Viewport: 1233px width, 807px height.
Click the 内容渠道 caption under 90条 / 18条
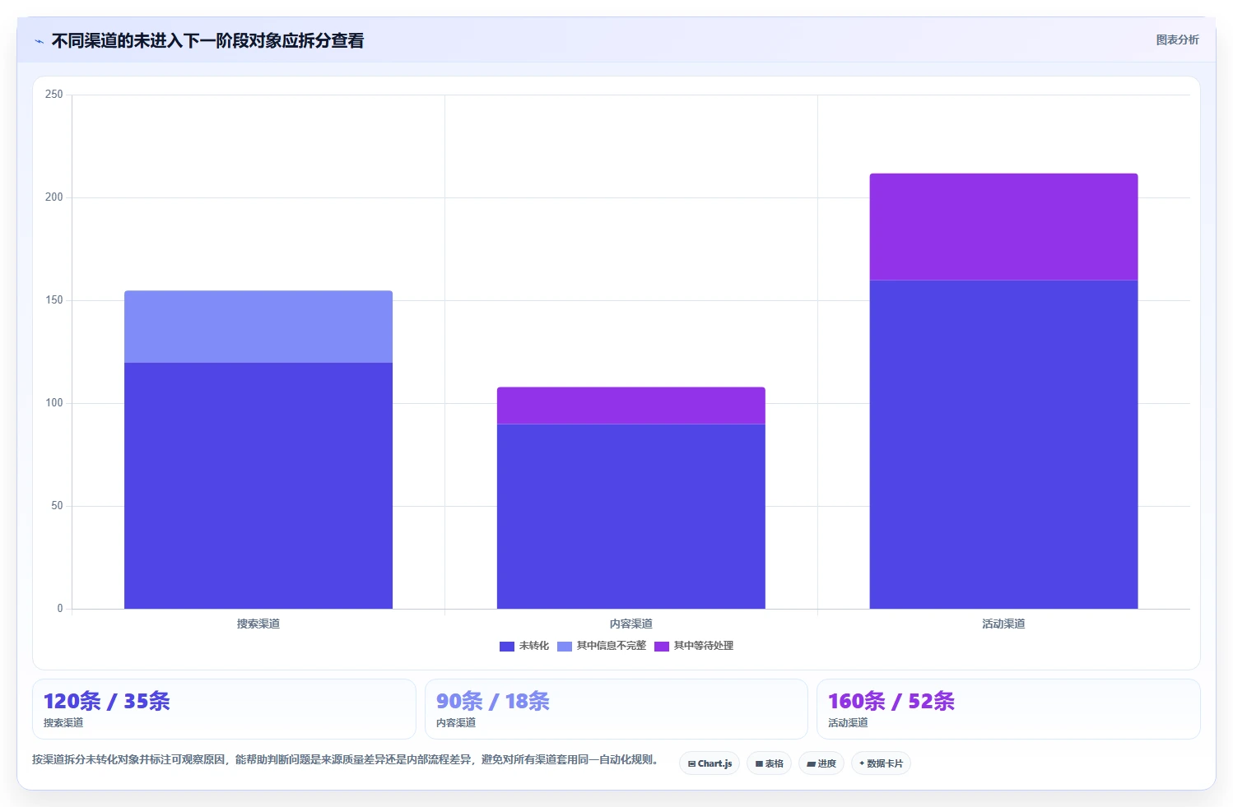coord(456,723)
